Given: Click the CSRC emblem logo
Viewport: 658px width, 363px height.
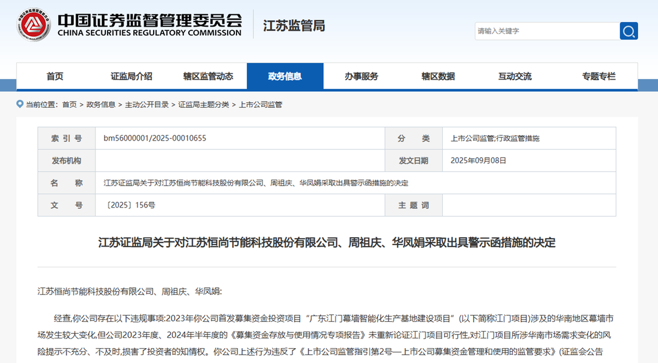Looking at the screenshot, I should [x=33, y=25].
